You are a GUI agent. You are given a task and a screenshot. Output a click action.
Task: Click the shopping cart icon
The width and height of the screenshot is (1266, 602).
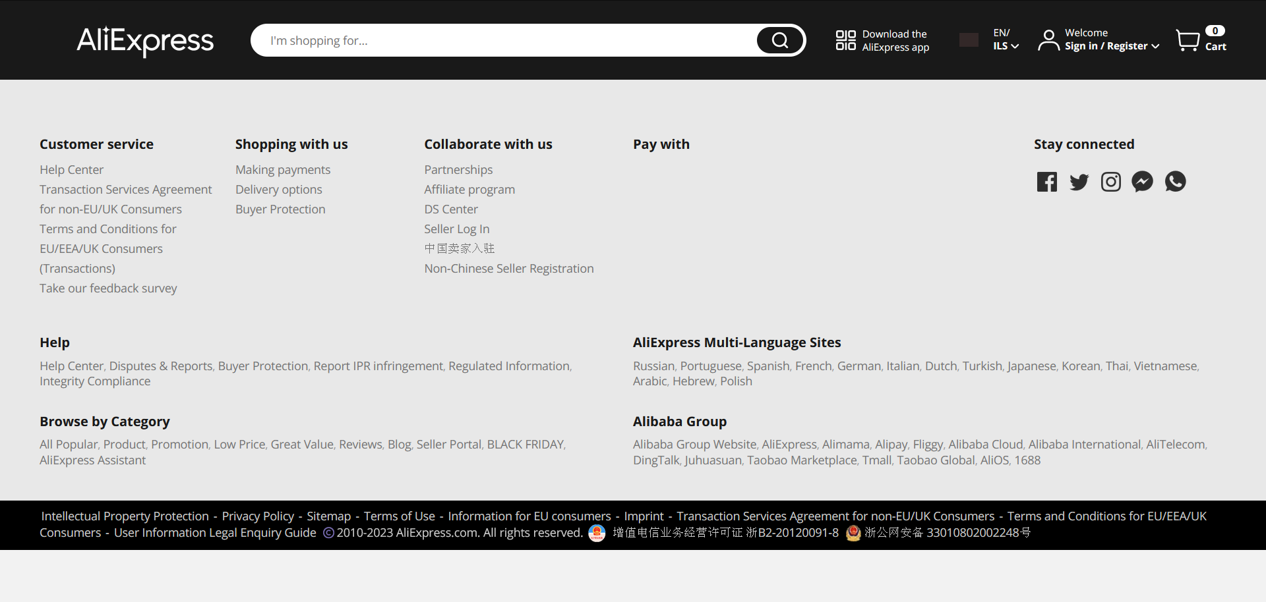pyautogui.click(x=1188, y=40)
